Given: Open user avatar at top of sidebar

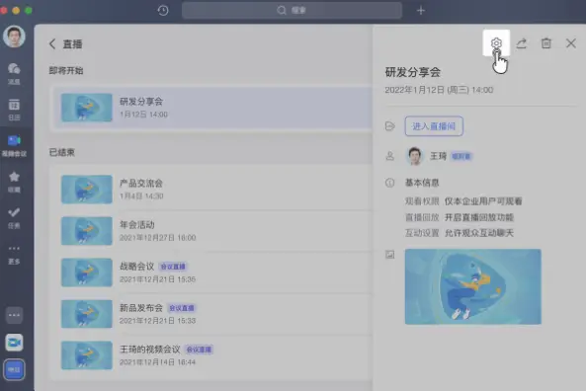Looking at the screenshot, I should pyautogui.click(x=14, y=37).
